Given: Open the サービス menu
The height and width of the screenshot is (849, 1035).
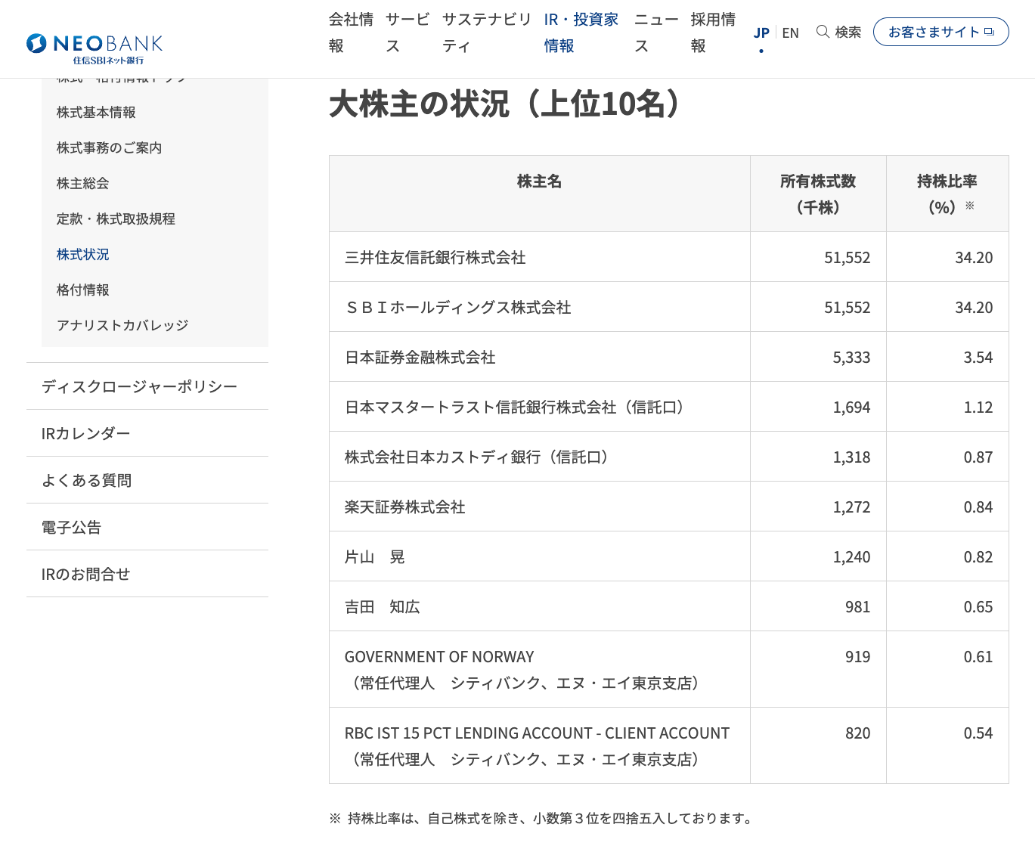Looking at the screenshot, I should 407,33.
